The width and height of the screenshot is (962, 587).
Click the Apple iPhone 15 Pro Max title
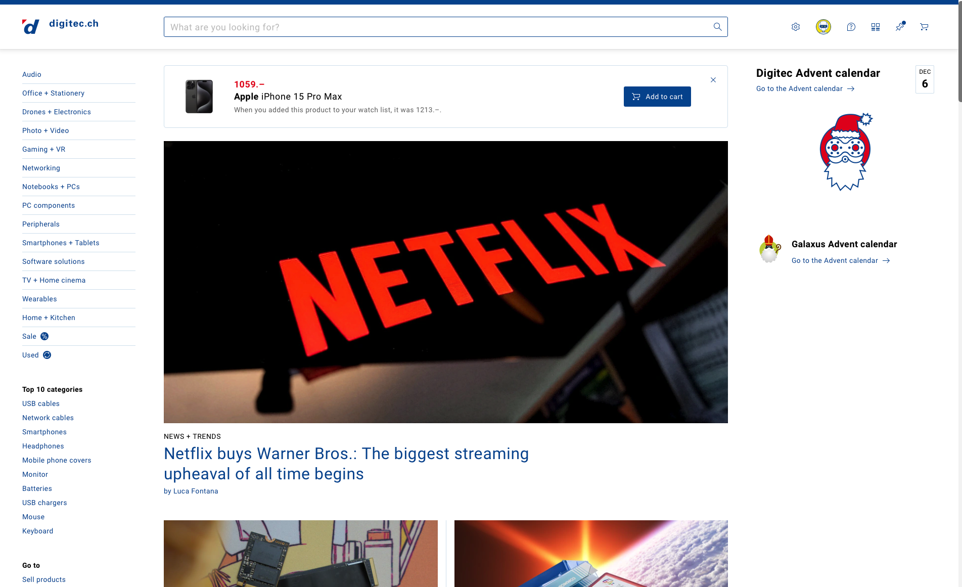[288, 97]
